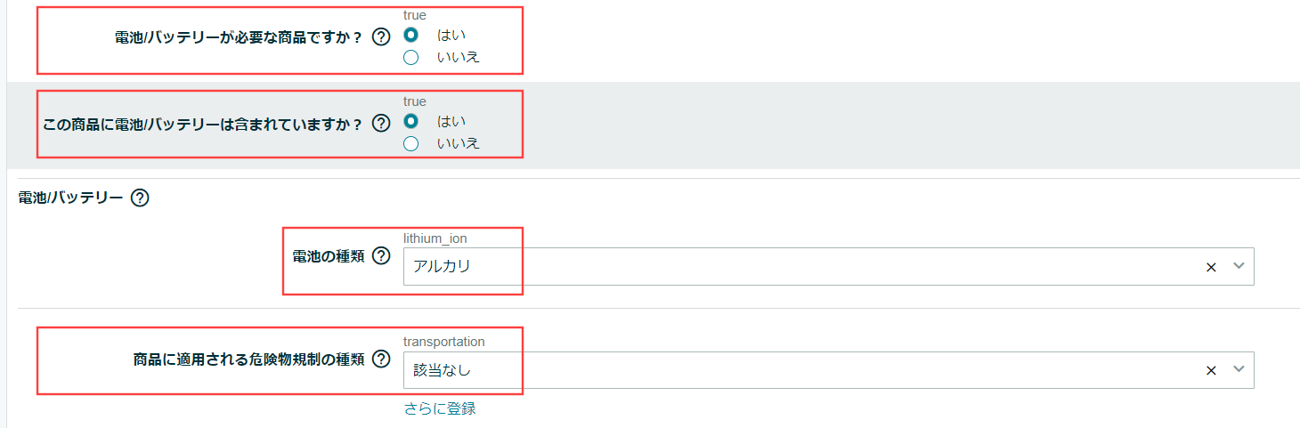1300x428 pixels.
Task: Click the '商品に適用される危険物規制の種類' label
Action: pos(248,360)
